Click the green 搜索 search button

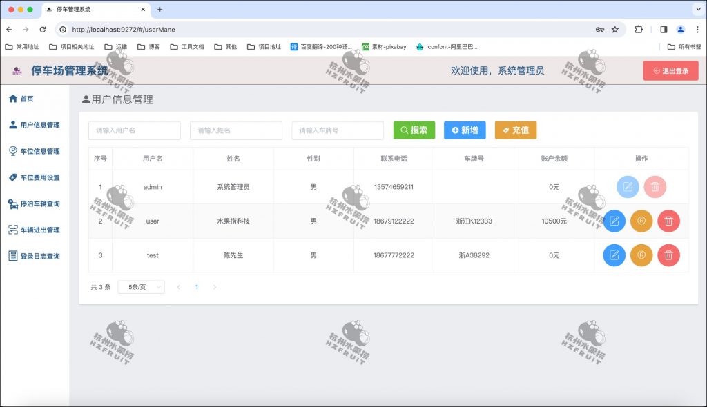pos(413,130)
